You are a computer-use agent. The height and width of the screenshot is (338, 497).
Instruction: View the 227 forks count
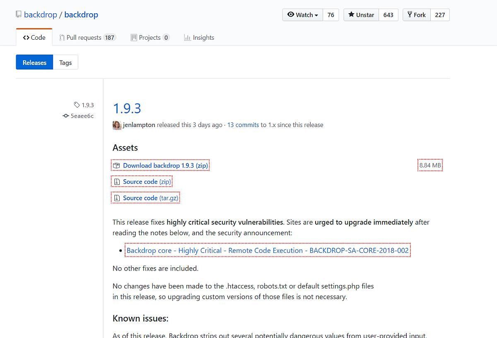[x=440, y=15]
